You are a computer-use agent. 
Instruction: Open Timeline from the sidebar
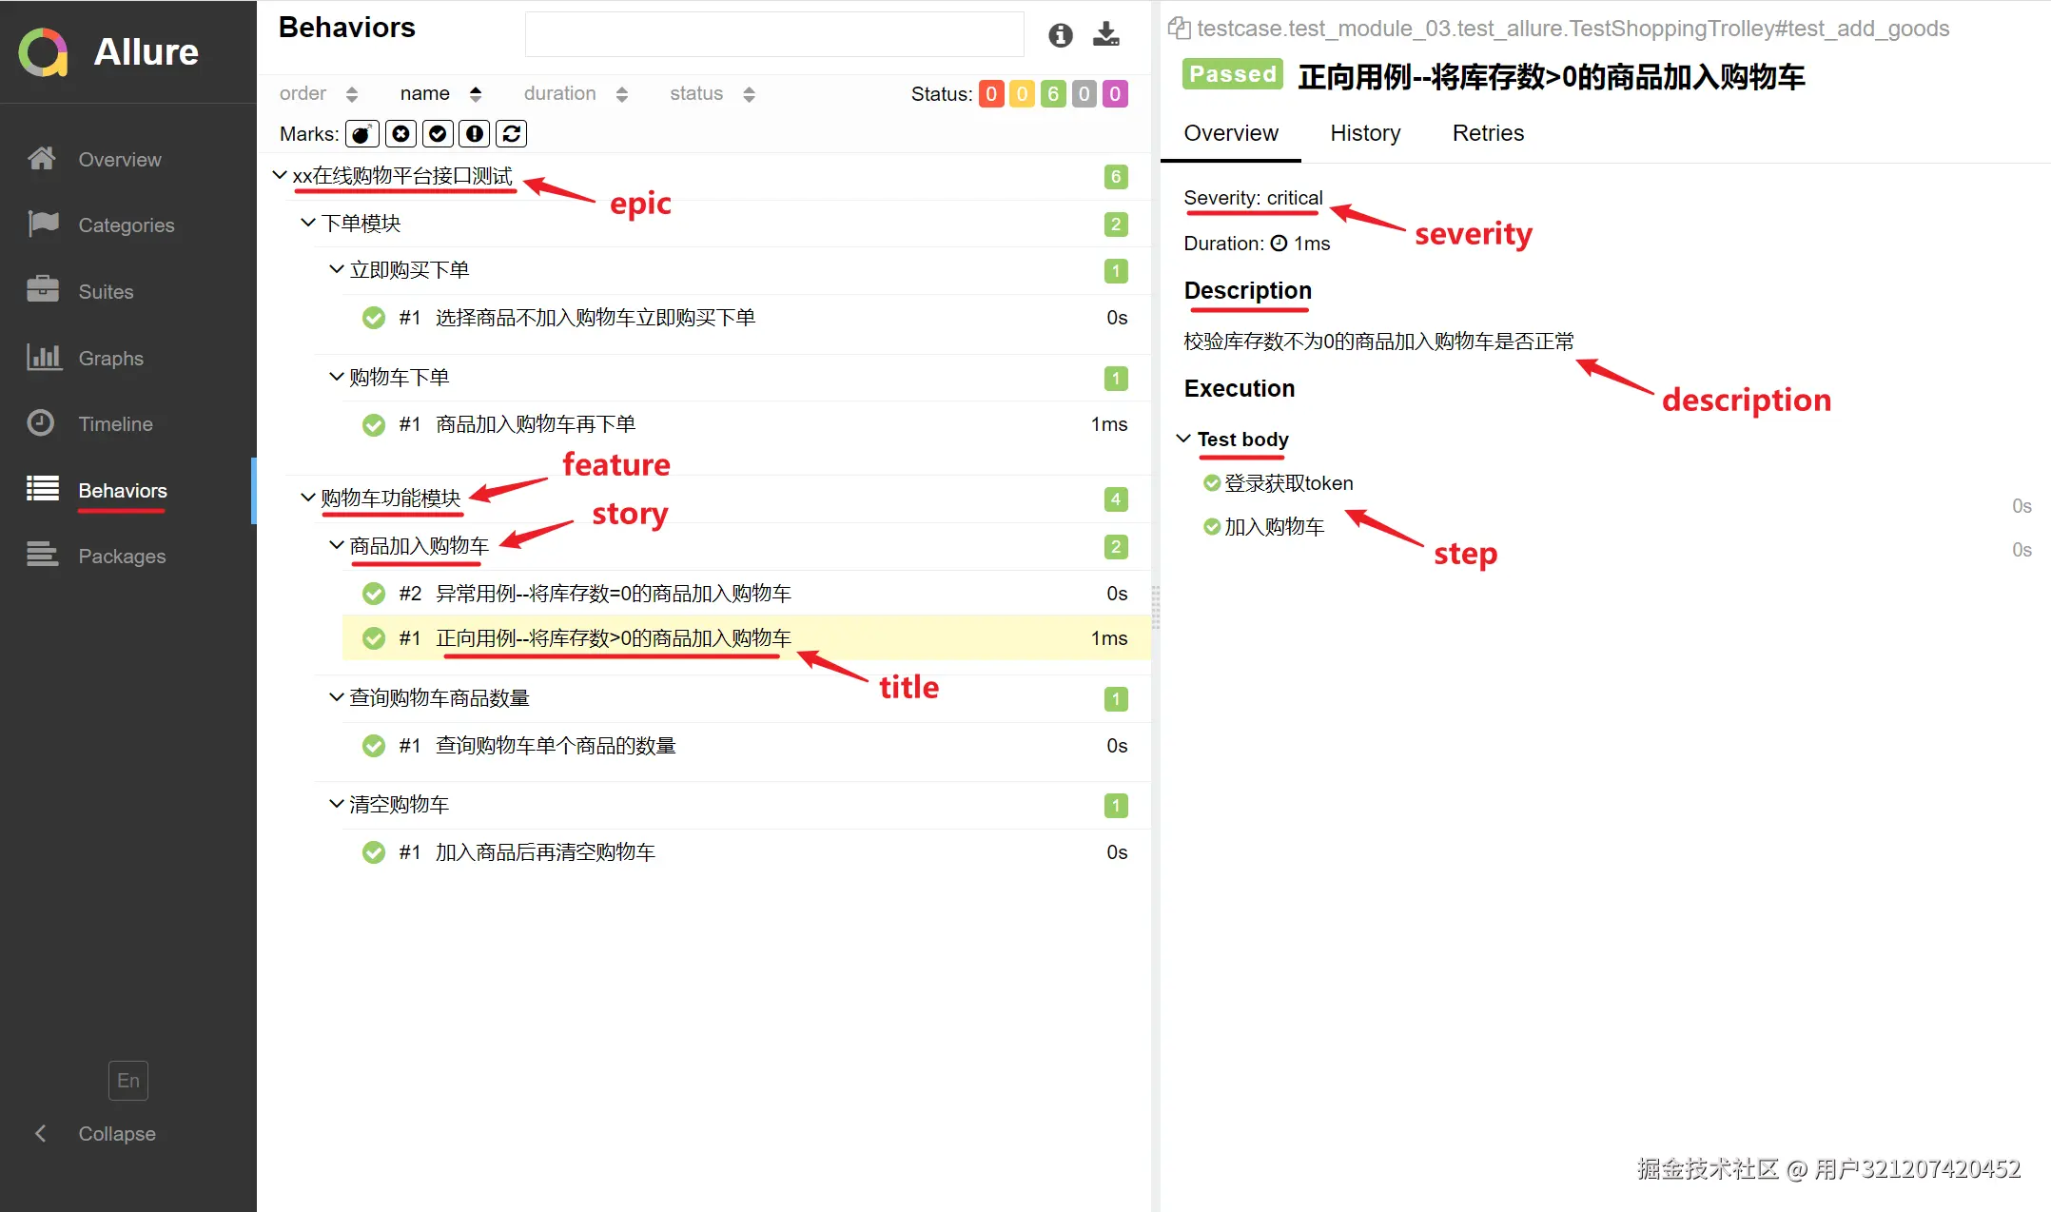point(114,424)
